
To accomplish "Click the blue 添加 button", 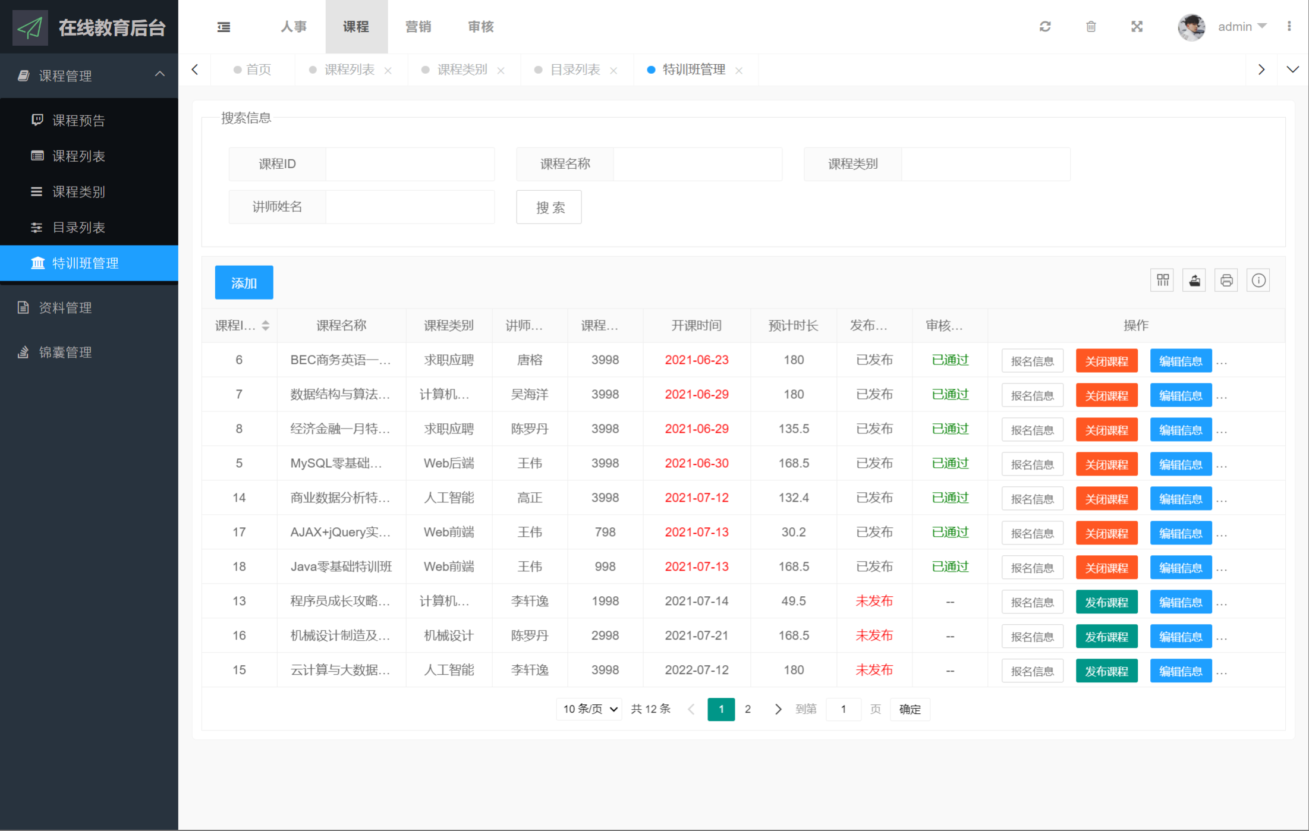I will coord(244,283).
